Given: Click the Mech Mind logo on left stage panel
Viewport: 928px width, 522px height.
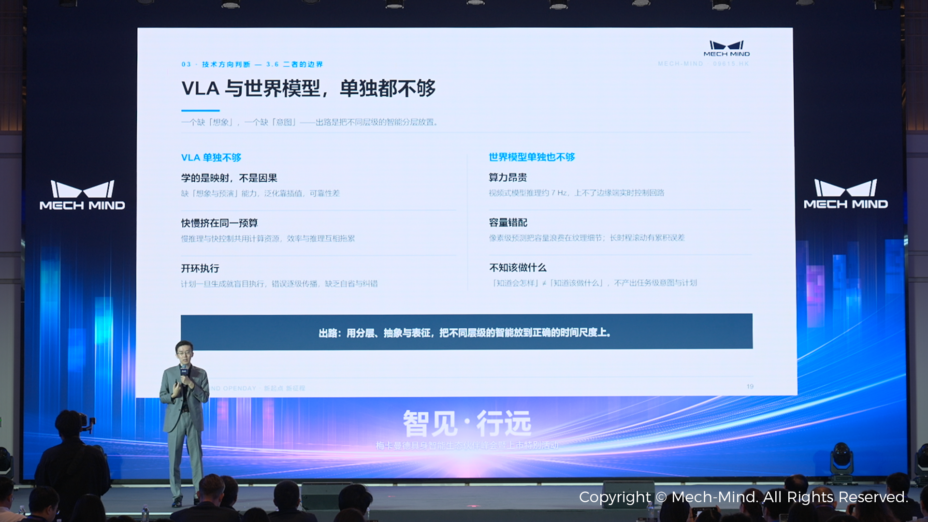Looking at the screenshot, I should point(82,195).
